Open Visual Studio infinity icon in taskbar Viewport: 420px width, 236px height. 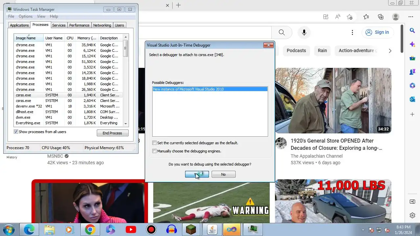click(232, 229)
